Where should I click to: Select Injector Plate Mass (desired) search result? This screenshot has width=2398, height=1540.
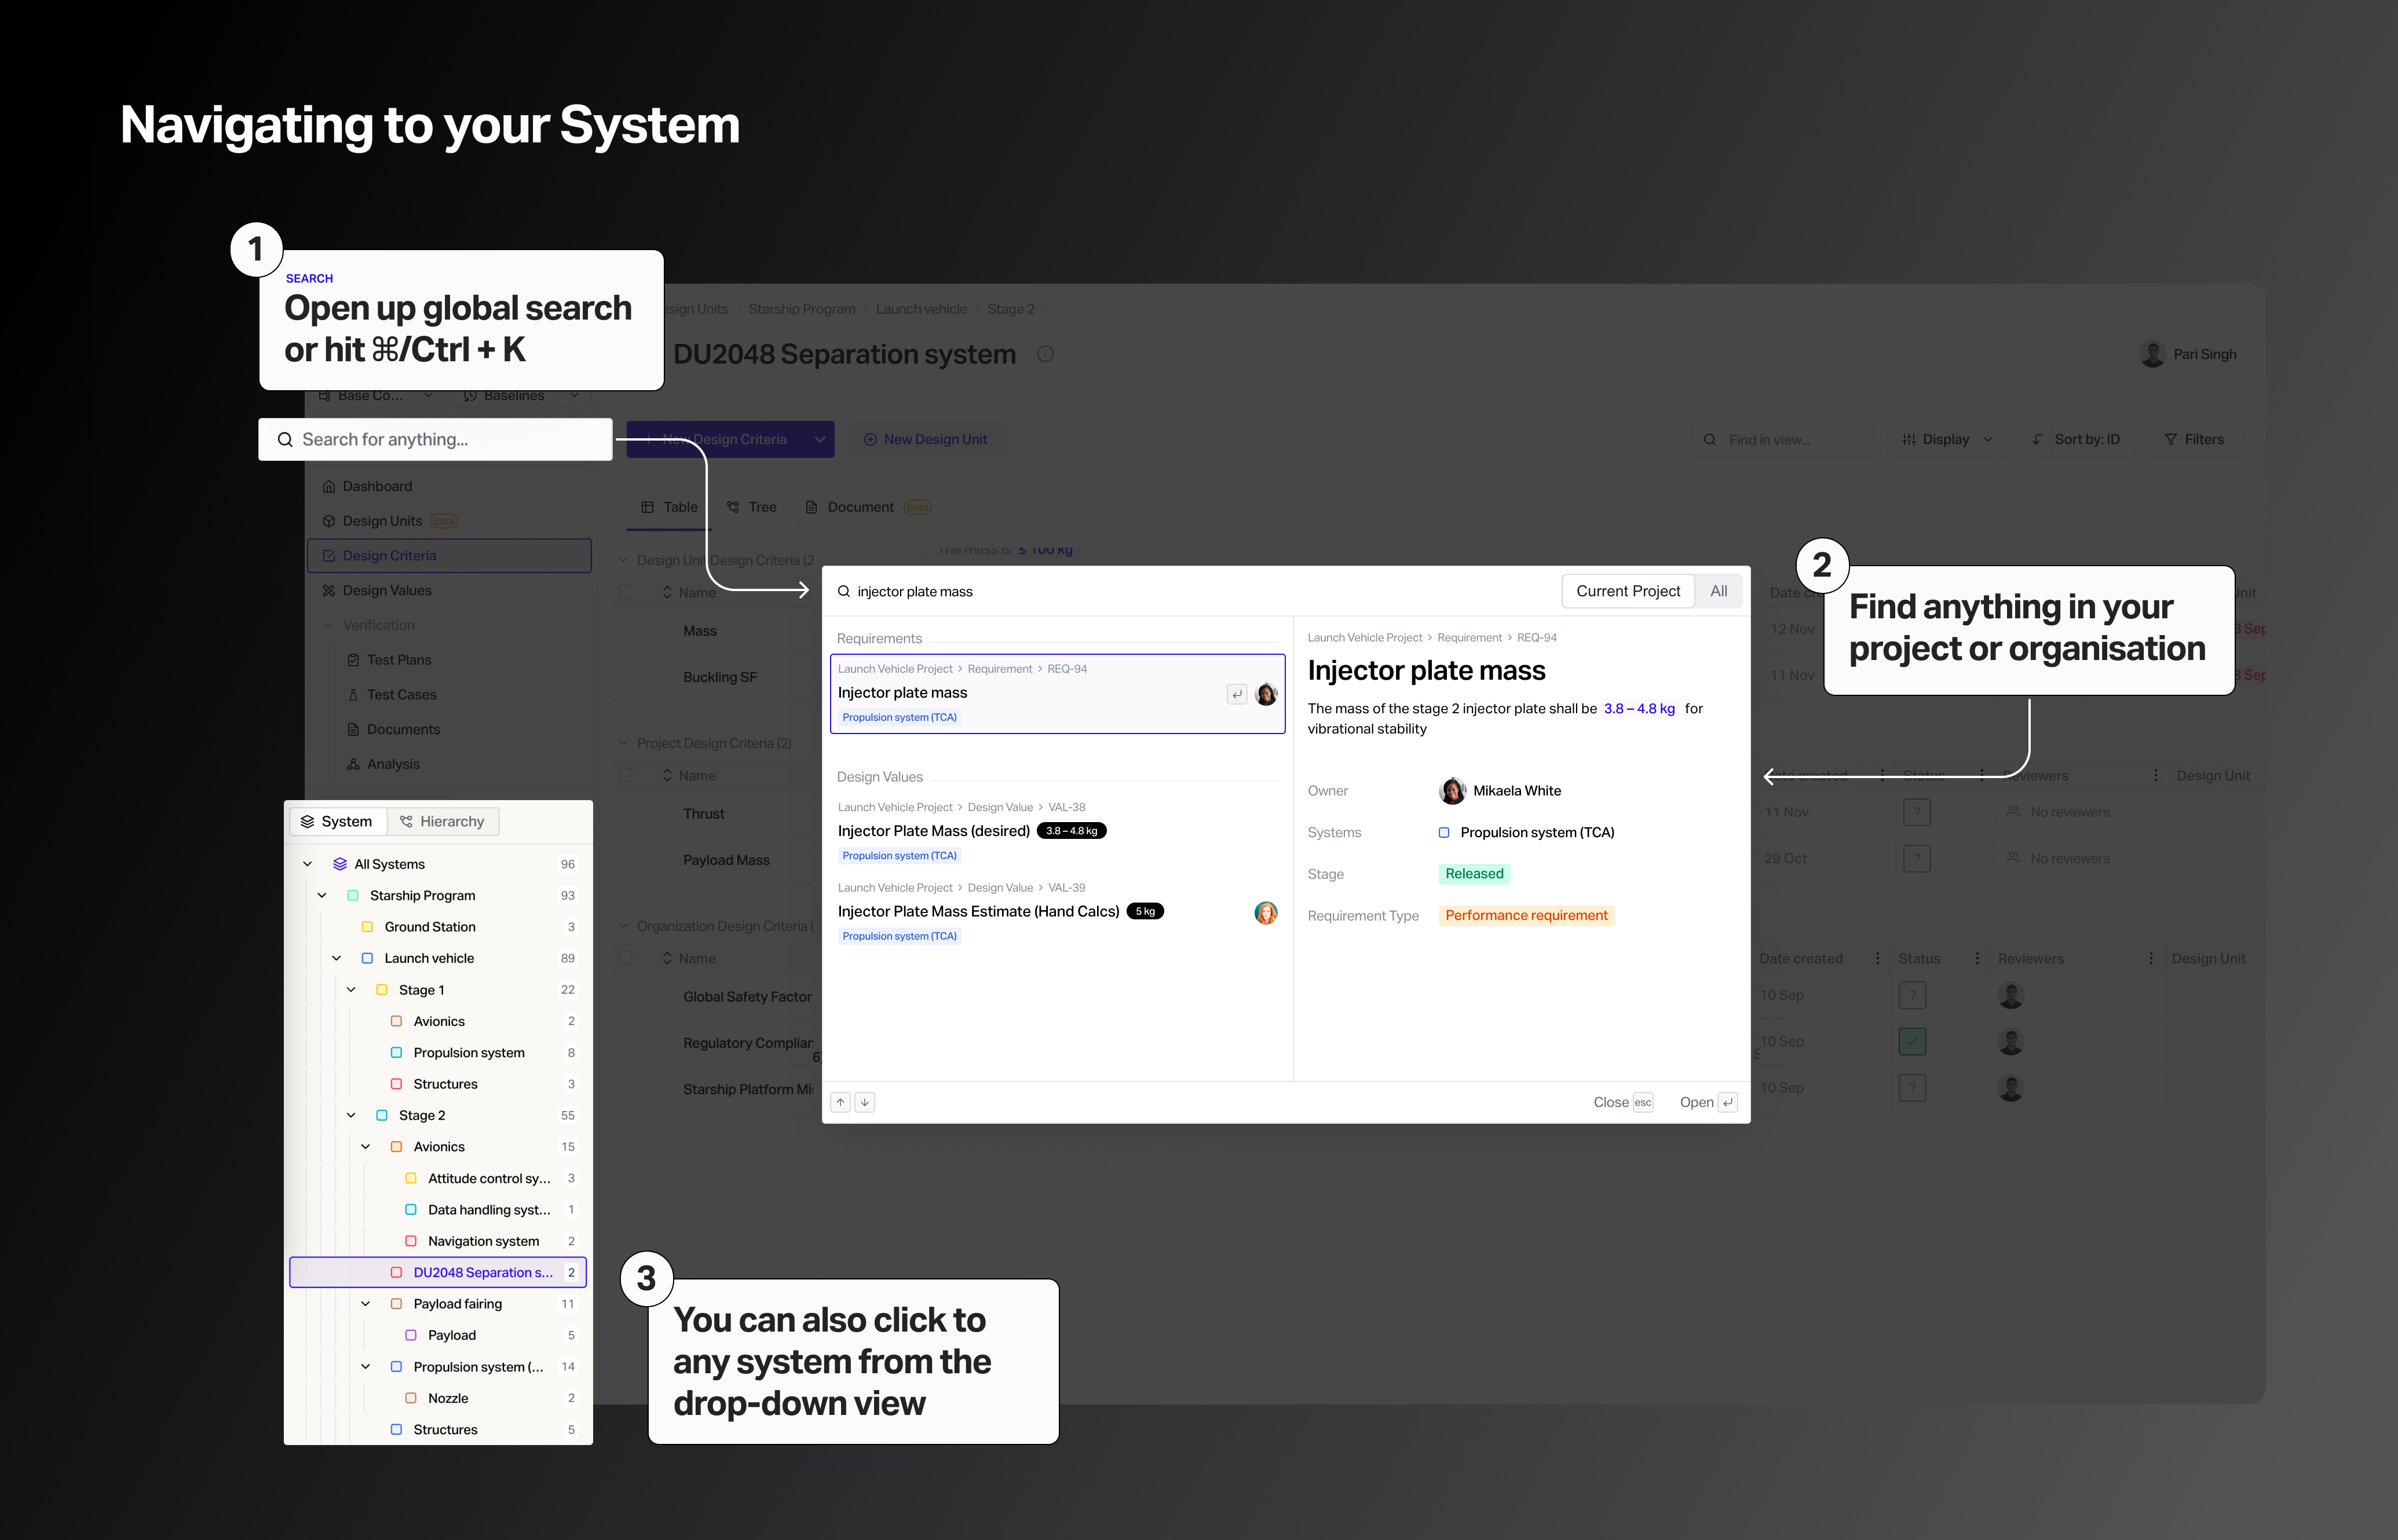pyautogui.click(x=1058, y=831)
